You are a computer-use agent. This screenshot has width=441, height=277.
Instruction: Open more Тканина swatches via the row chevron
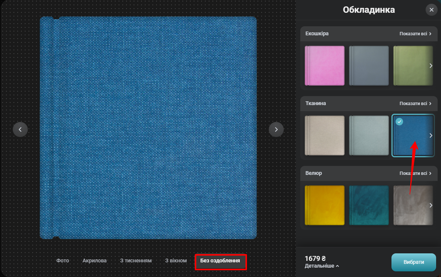point(430,135)
